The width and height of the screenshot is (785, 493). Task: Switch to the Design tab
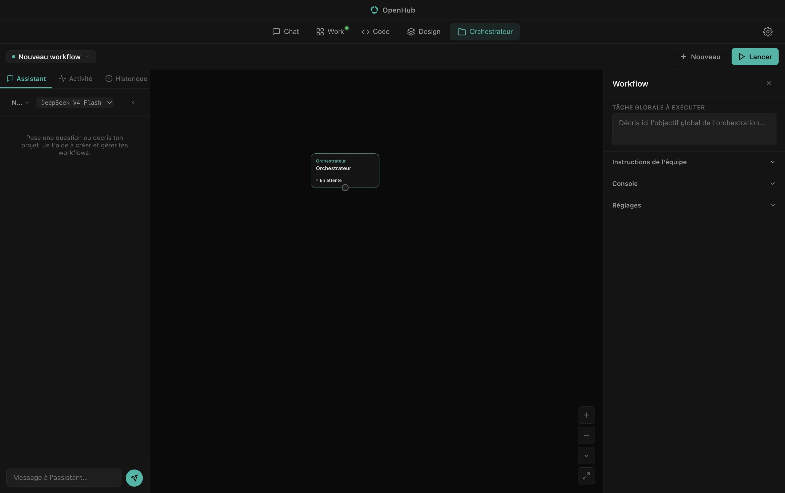coord(424,32)
